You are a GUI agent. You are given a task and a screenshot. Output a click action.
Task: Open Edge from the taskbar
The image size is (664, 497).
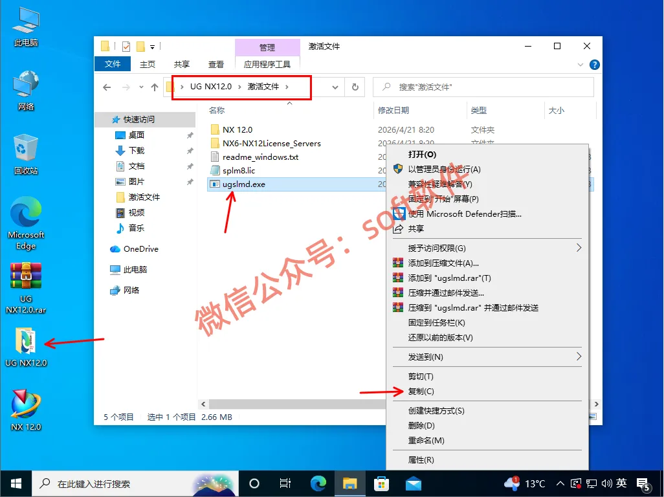click(318, 483)
